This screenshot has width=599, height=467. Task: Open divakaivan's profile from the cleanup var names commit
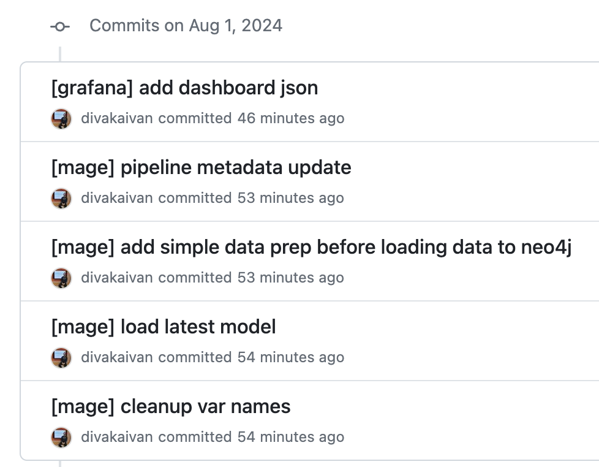coord(117,437)
